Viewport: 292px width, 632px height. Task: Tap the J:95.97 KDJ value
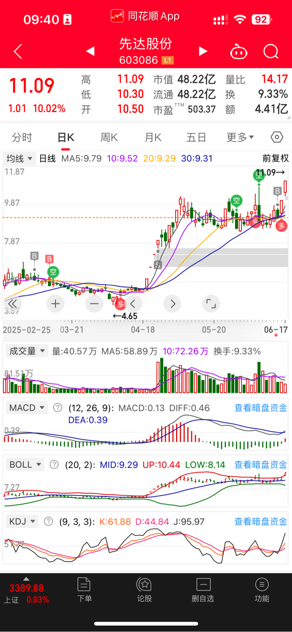click(189, 521)
